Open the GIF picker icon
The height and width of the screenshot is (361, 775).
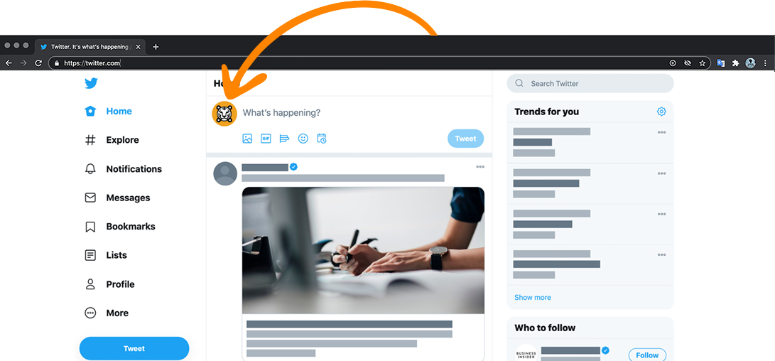[266, 139]
